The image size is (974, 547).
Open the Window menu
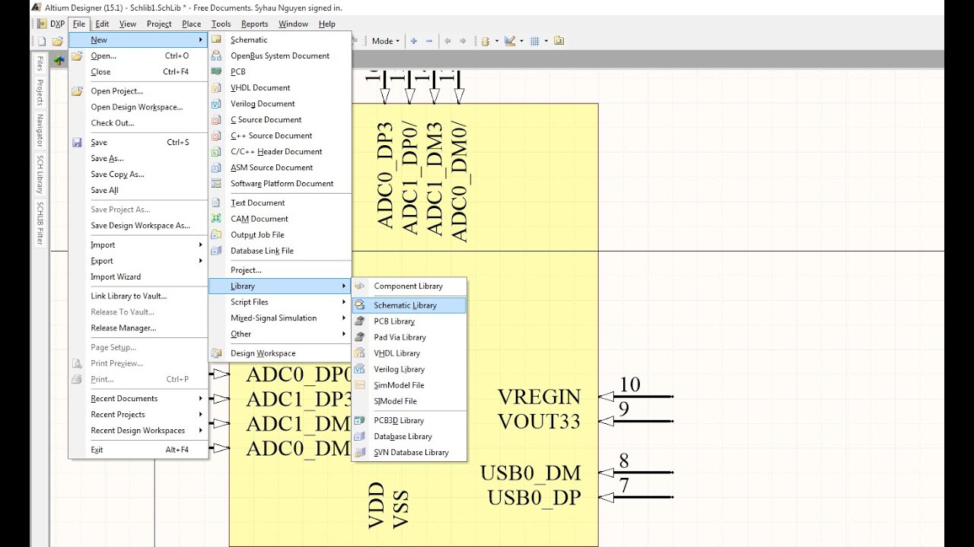(293, 24)
